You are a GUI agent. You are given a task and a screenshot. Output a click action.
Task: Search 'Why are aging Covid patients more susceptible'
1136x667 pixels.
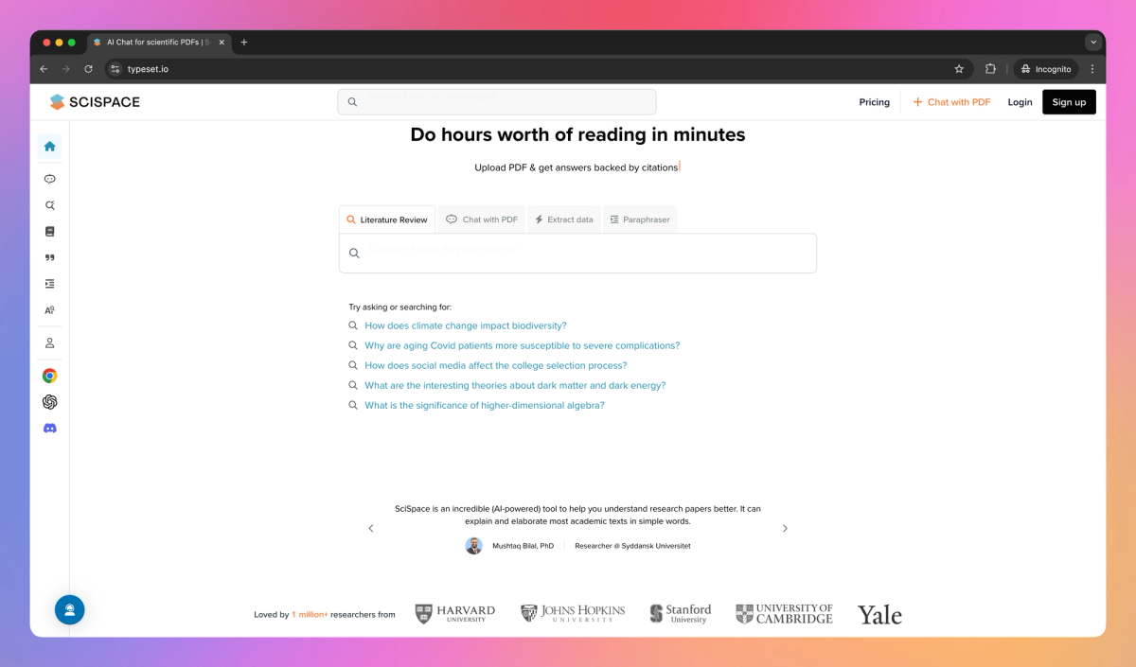pos(522,345)
